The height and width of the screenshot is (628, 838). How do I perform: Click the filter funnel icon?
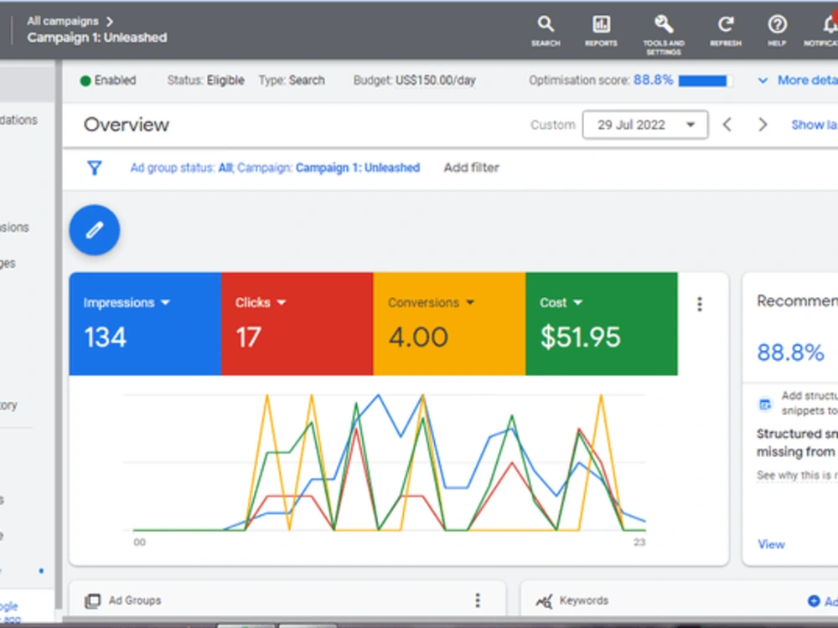coord(95,168)
